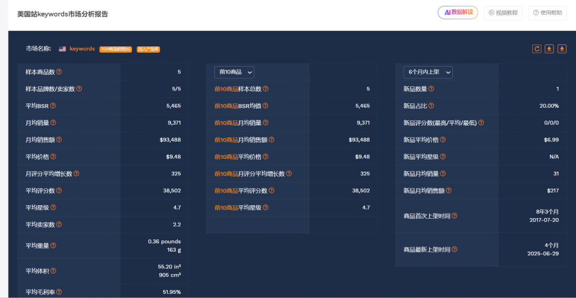Click the help icon next to 平均重量
Viewport: 576px width, 298px height.
(53, 245)
